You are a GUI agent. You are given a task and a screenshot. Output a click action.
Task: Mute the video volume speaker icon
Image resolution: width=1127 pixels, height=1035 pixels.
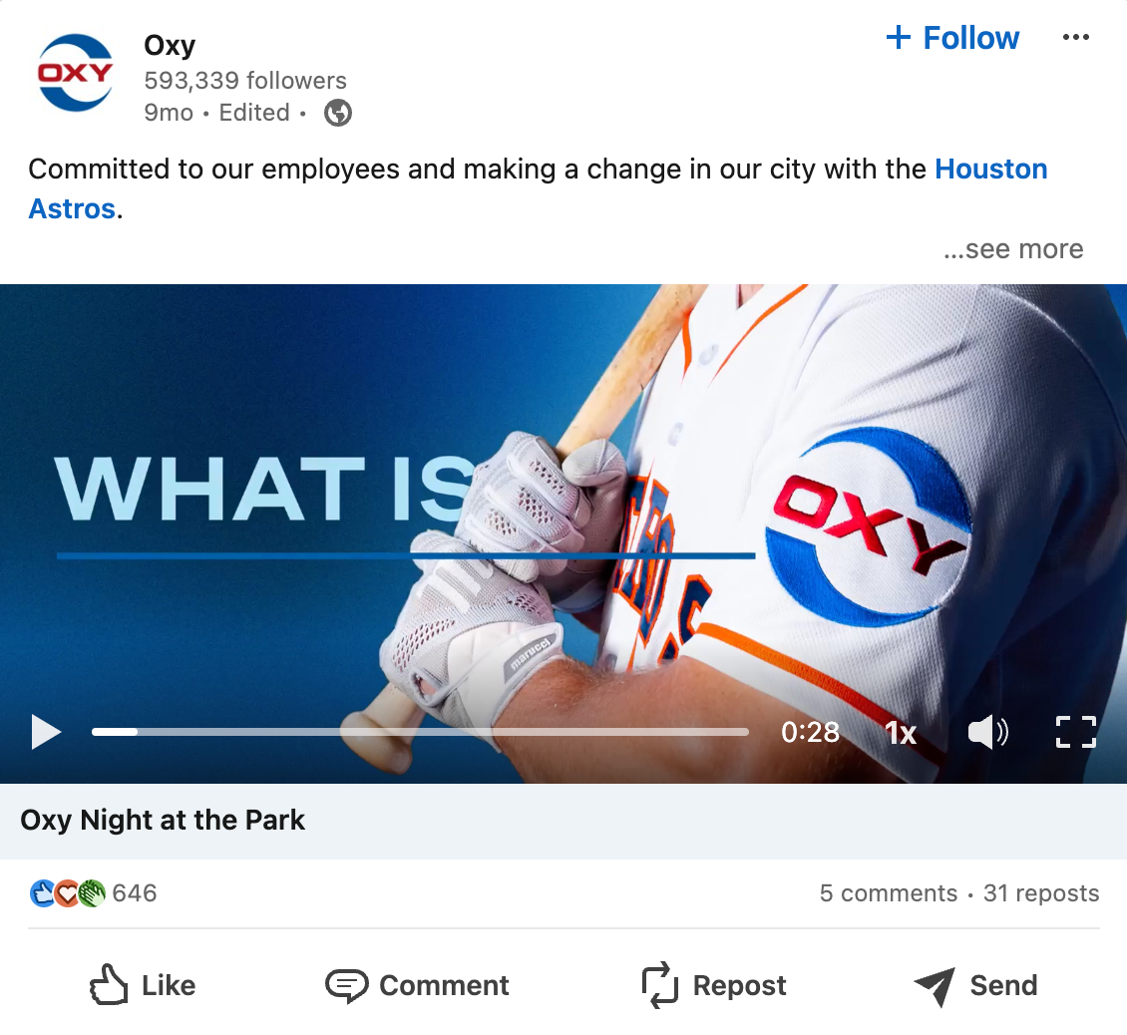point(988,733)
